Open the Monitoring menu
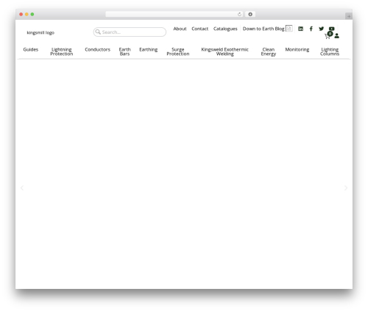The height and width of the screenshot is (311, 368). pos(297,50)
